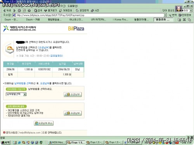Click the pressed iTran 1.5 taskbar button
This screenshot has width=194, height=145.
click(76, 143)
